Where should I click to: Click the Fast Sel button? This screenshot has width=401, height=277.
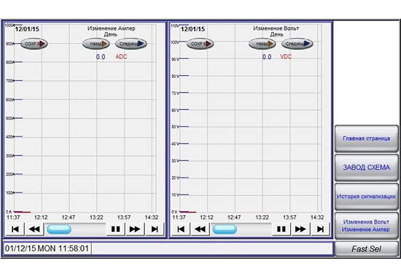click(x=367, y=249)
